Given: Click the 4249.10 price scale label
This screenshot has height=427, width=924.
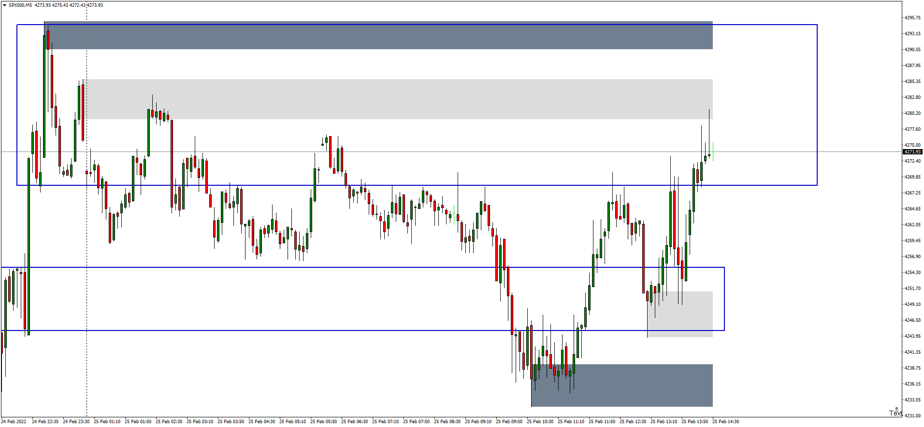Looking at the screenshot, I should coord(912,304).
